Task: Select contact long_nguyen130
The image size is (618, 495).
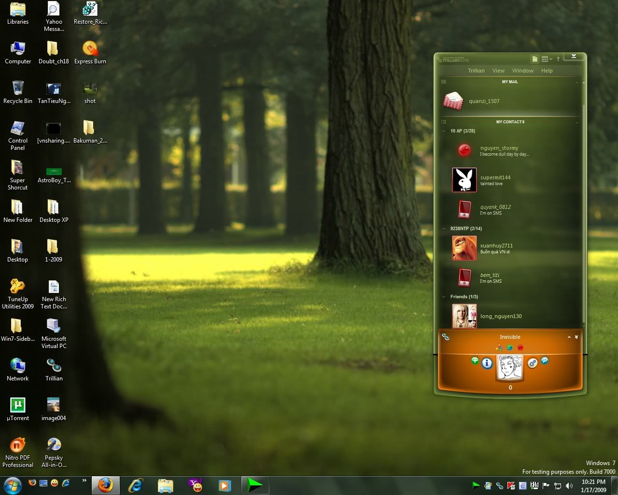Action: 509,316
